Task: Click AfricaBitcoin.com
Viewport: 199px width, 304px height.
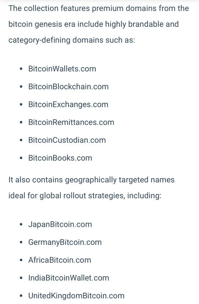Action: [60, 260]
